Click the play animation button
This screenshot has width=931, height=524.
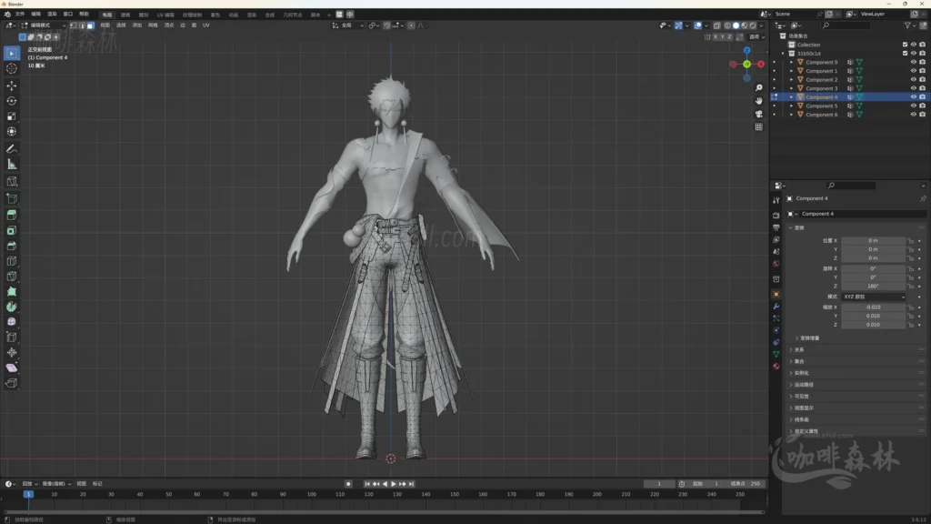pos(393,484)
